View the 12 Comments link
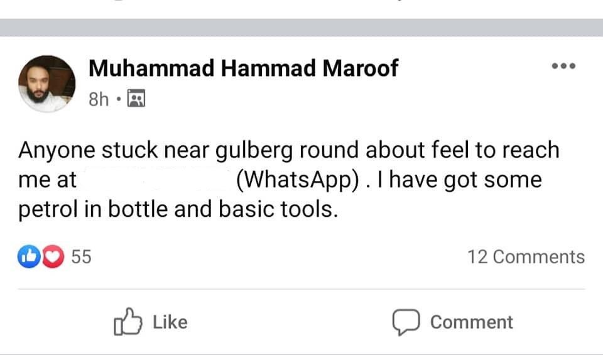Screen dimensions: 603x355 526,256
